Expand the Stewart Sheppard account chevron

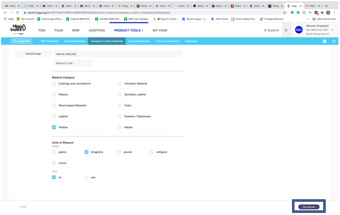[332, 30]
